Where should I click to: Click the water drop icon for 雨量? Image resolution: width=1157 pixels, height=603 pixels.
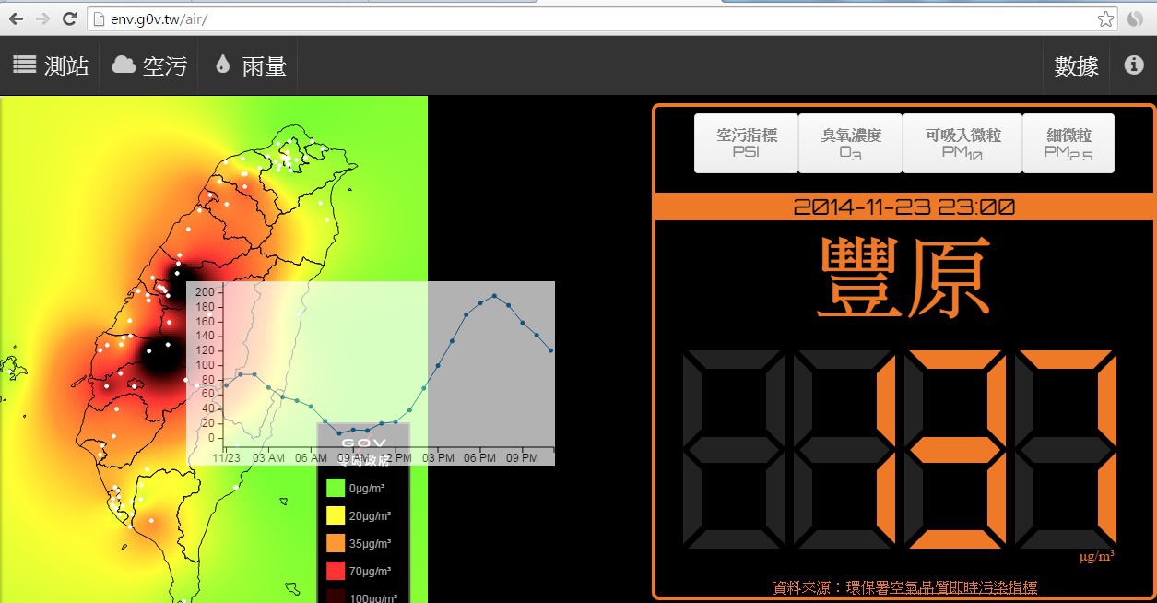(222, 65)
